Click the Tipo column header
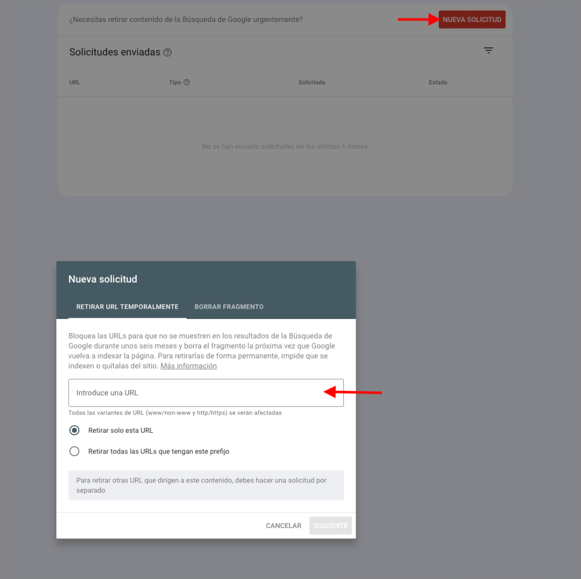Image resolution: width=581 pixels, height=579 pixels. click(175, 82)
